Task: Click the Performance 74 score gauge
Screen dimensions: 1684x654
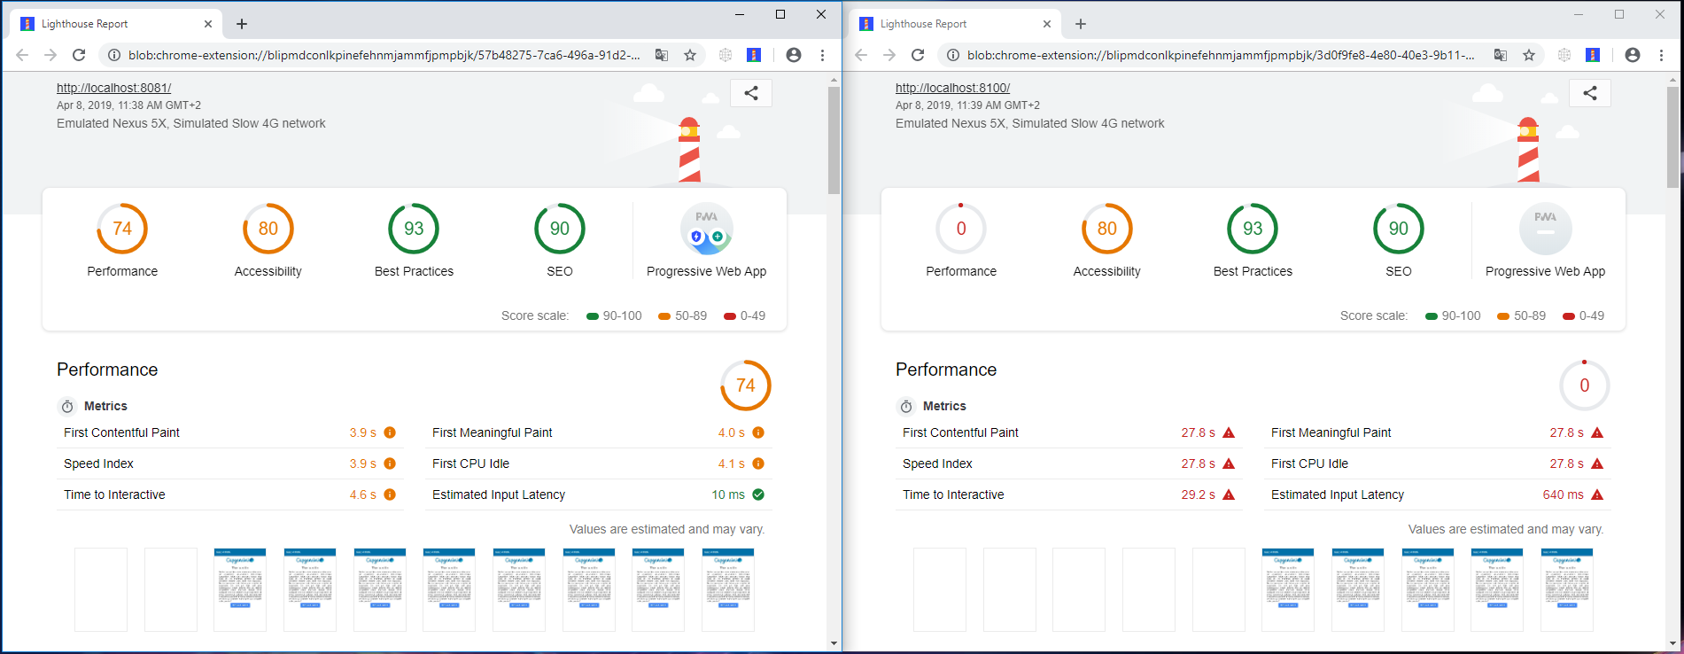Action: tap(122, 230)
